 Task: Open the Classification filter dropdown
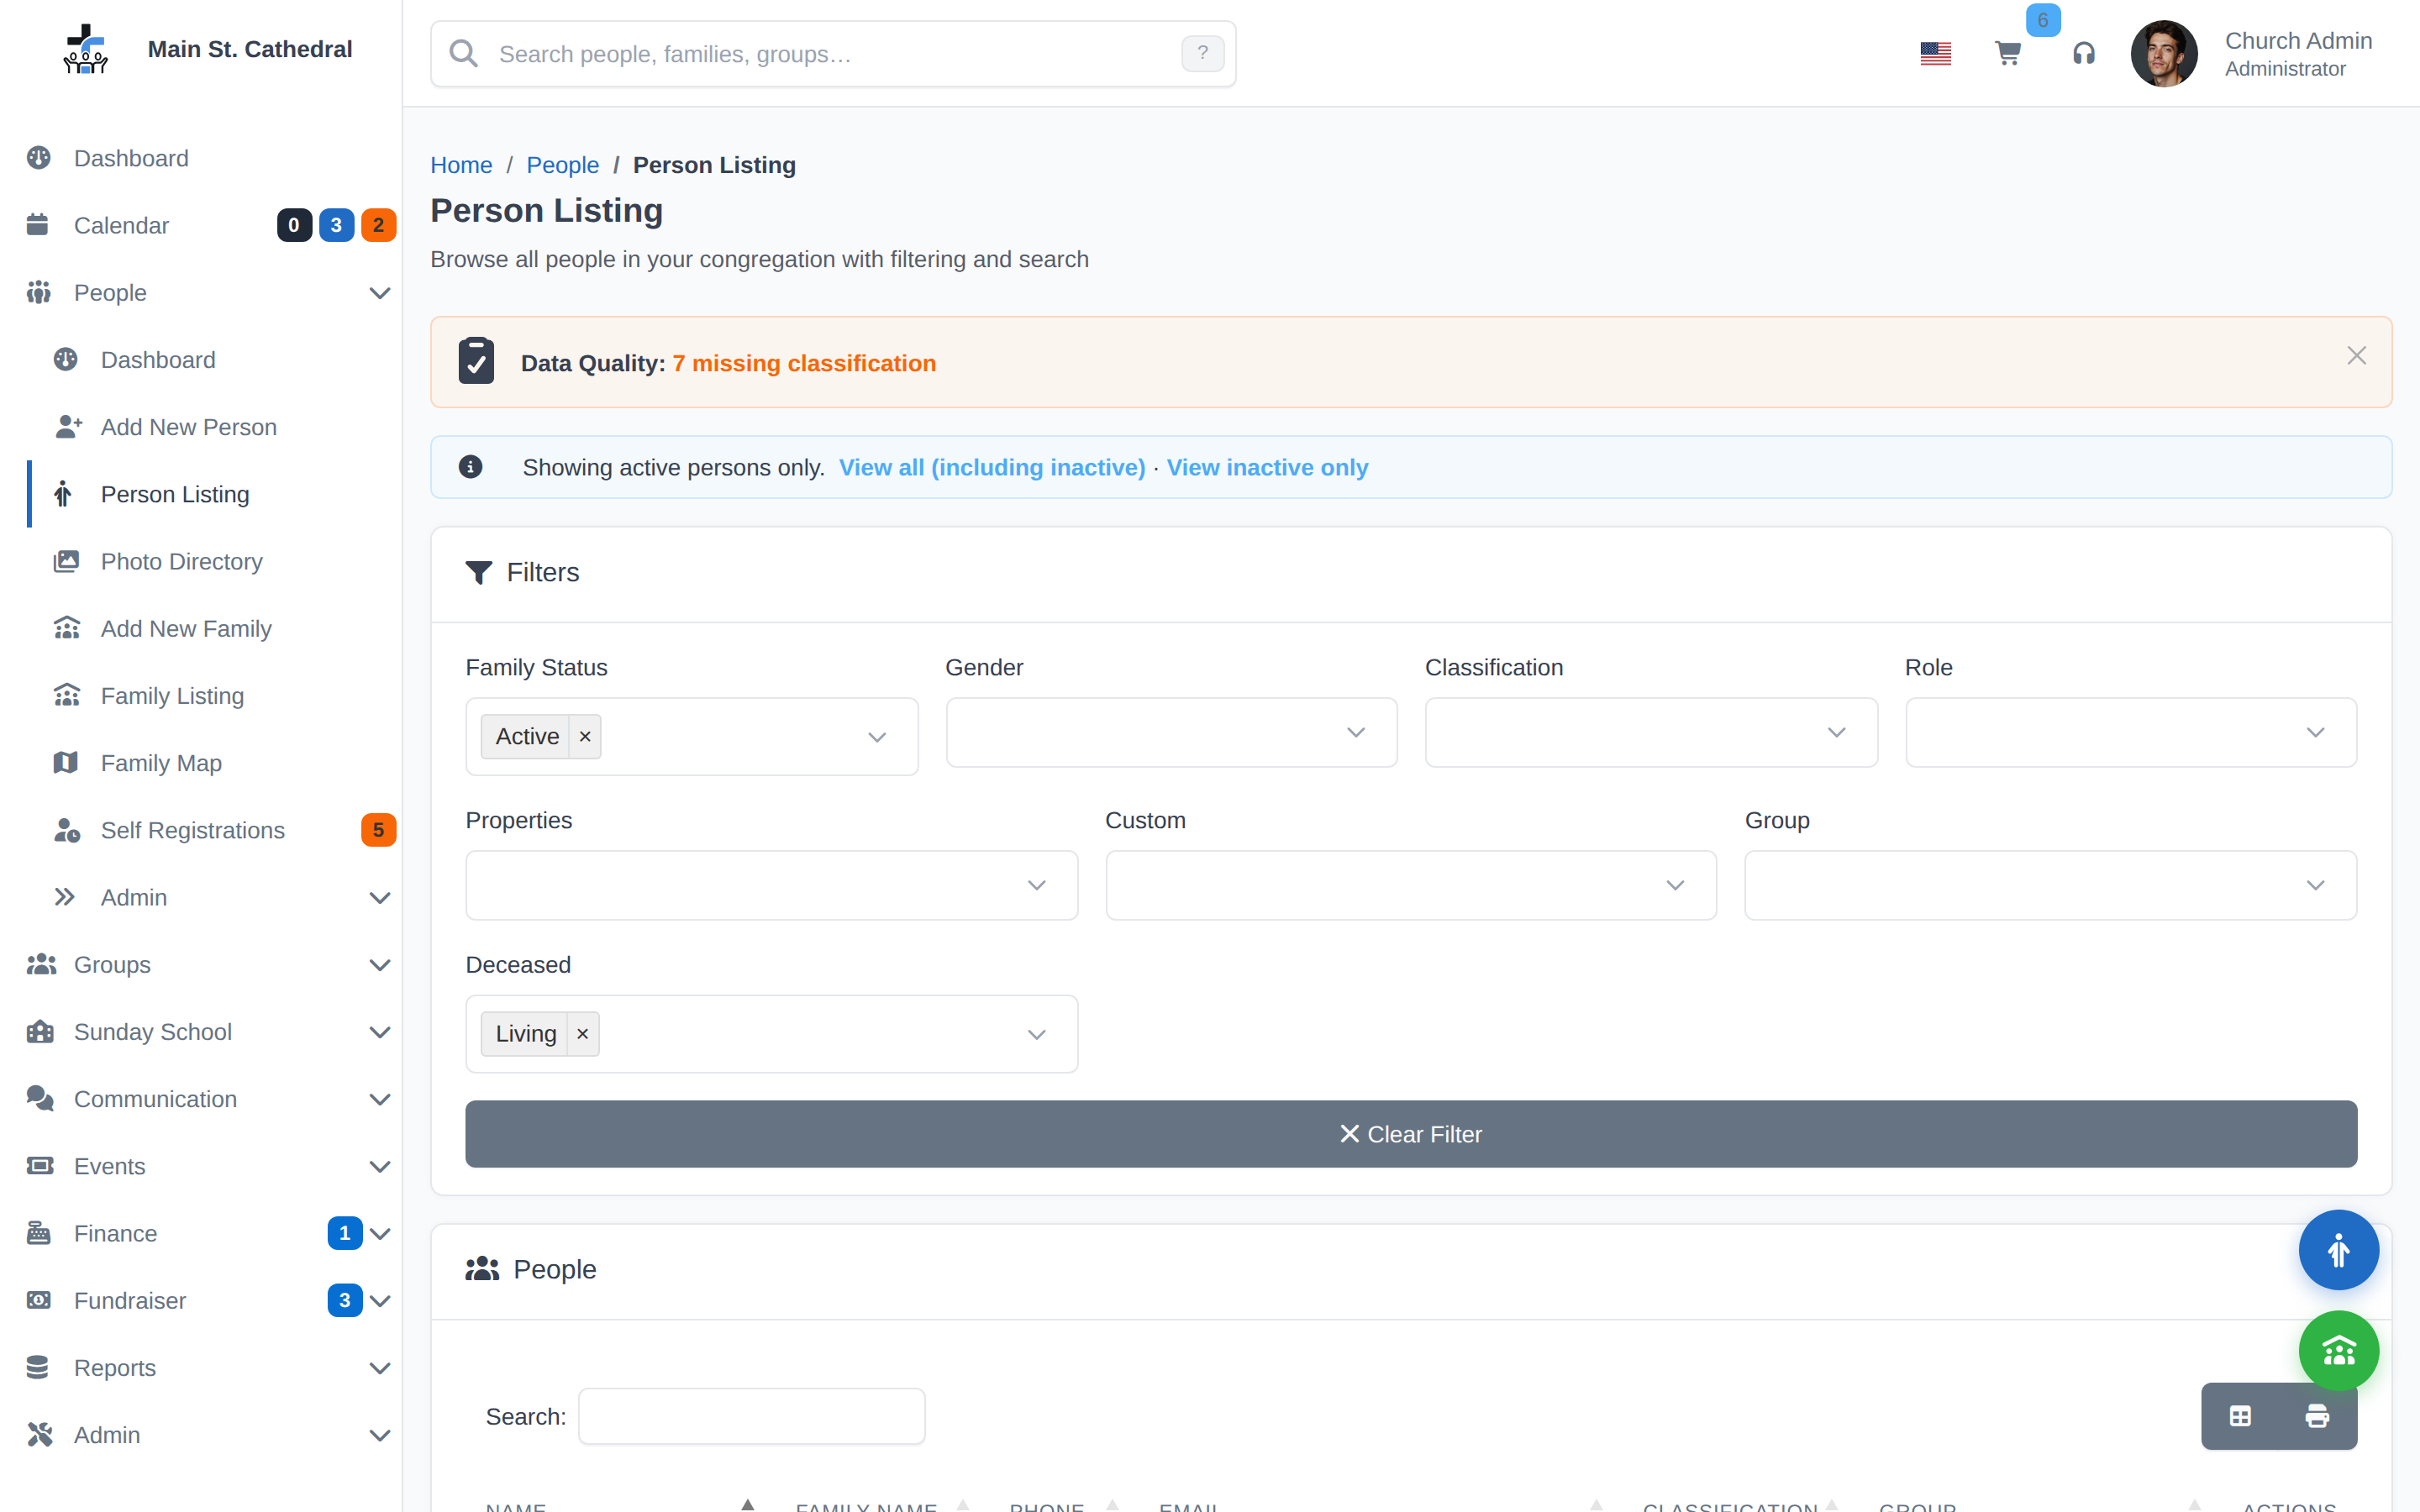1651,732
